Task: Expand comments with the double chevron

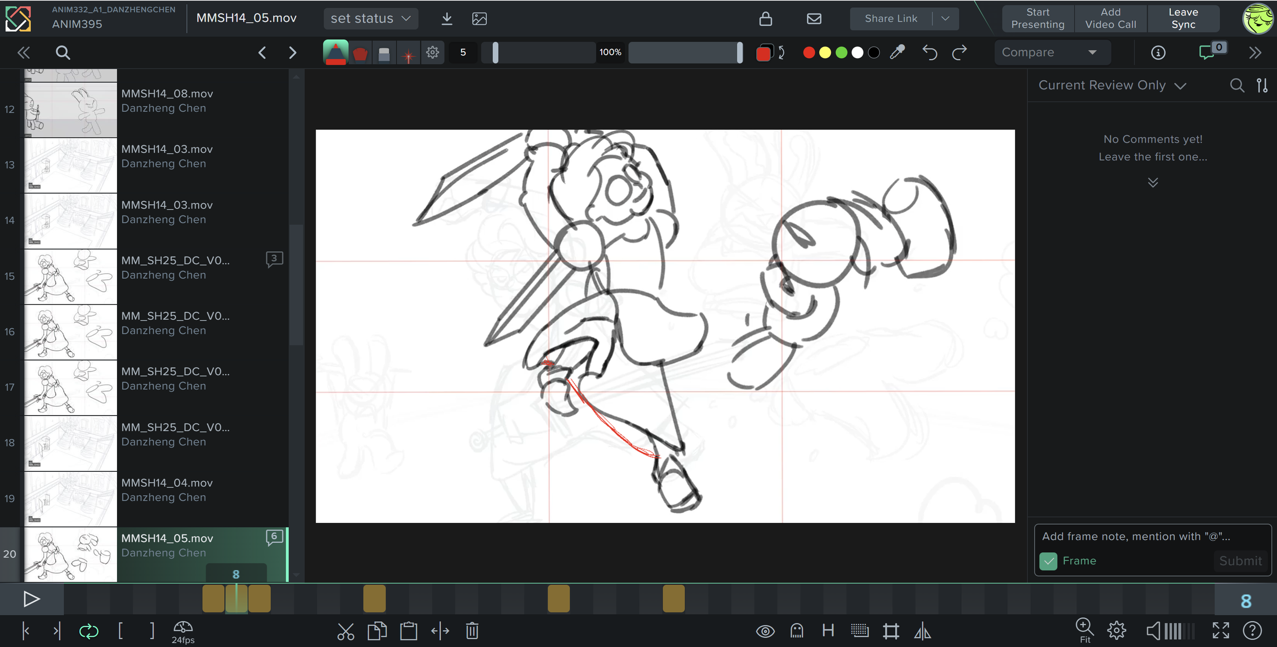Action: (1153, 182)
